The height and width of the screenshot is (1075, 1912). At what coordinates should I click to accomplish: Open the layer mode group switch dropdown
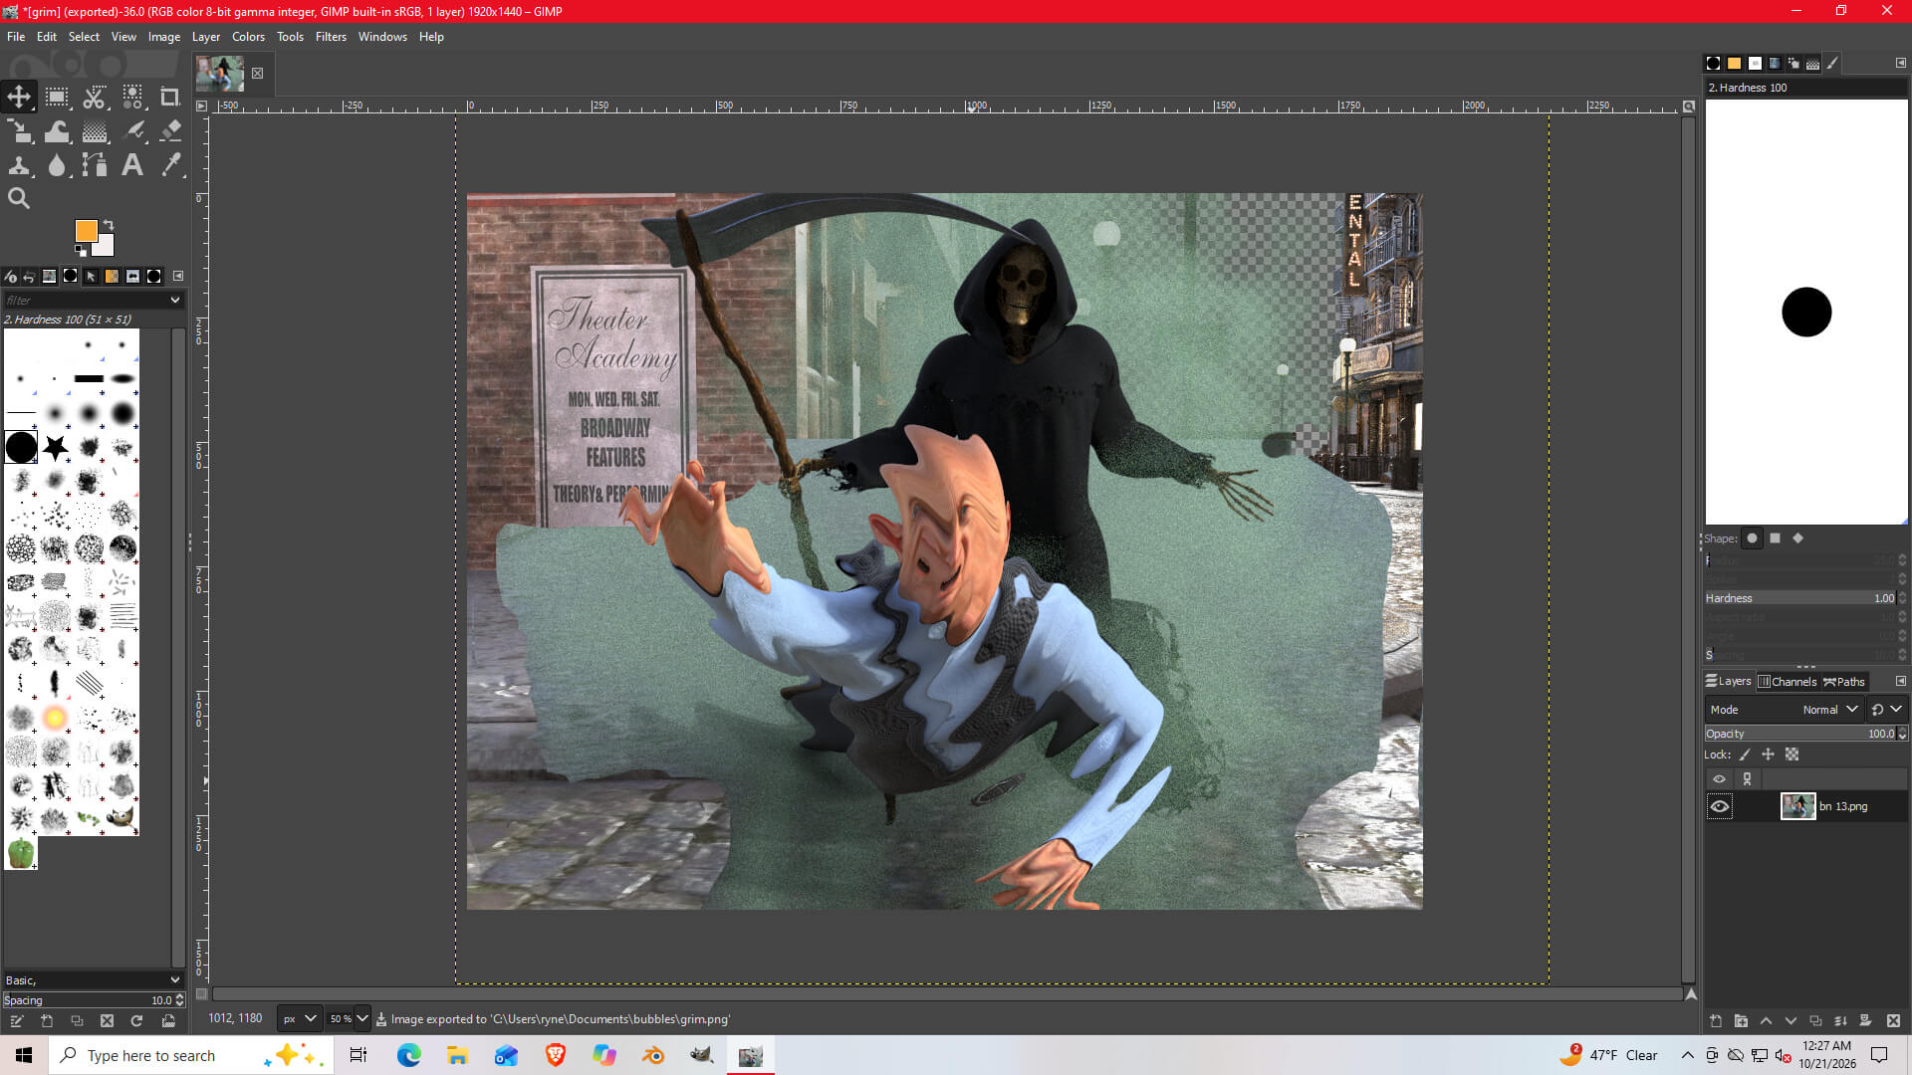(x=1887, y=710)
